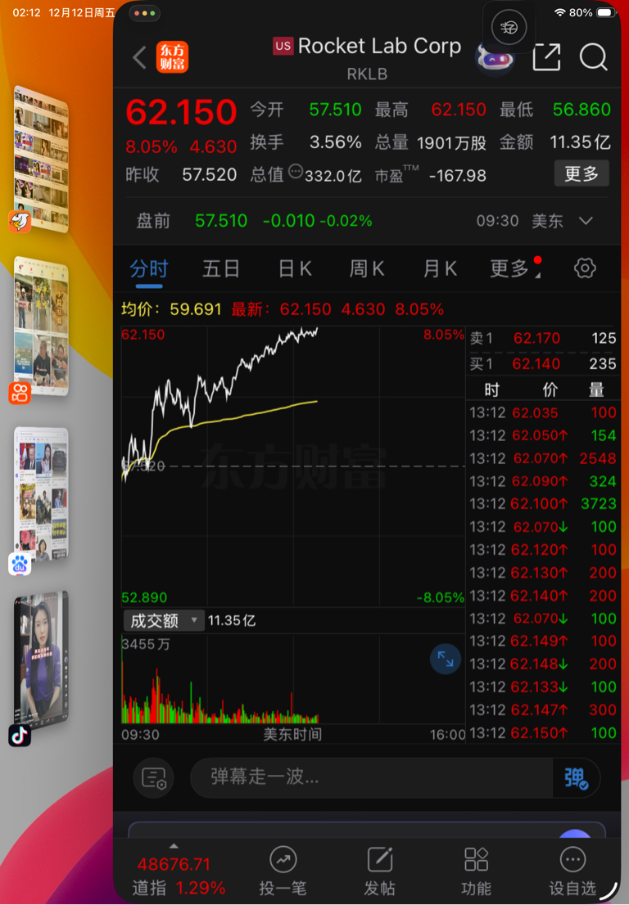Open Baidu app icon in side switcher

20,564
